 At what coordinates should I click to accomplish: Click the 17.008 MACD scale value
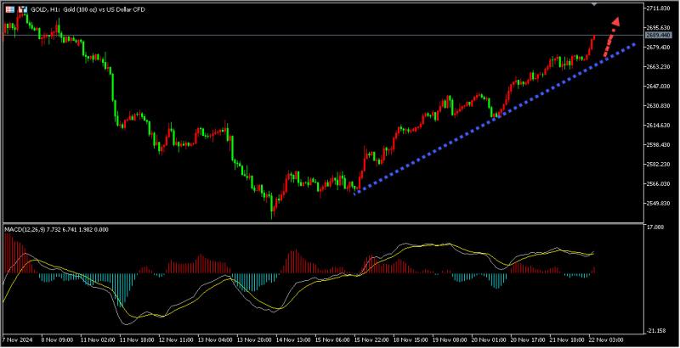tap(654, 227)
